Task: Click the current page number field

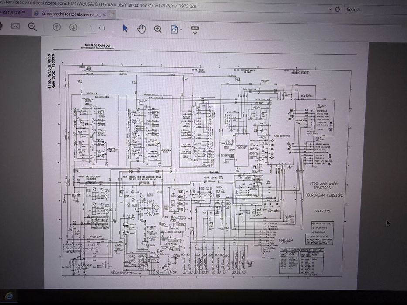Action: (91, 28)
